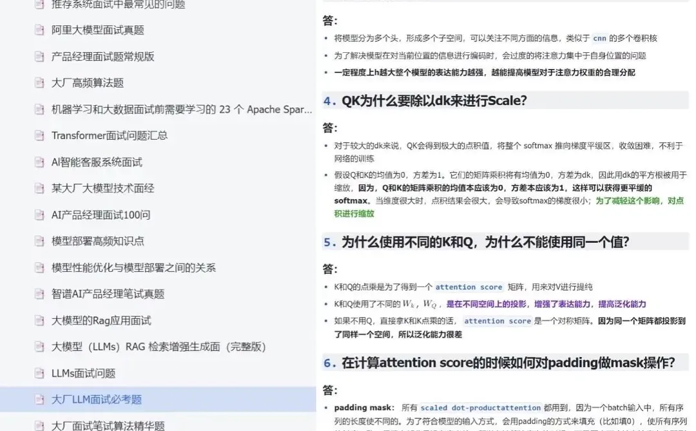Click the document icon beside 阿里大模型面试真题

pos(39,30)
